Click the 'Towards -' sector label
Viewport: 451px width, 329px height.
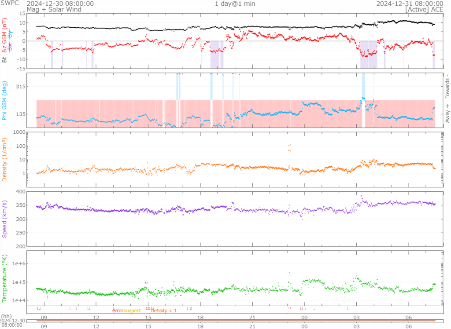(x=447, y=86)
